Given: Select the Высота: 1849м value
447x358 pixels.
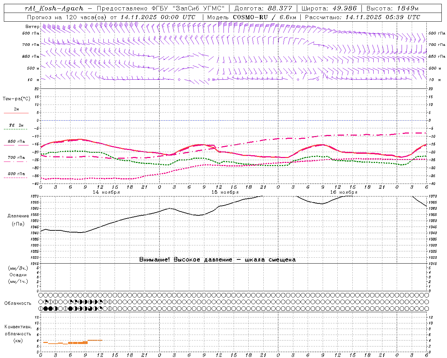Looking at the screenshot, I should [x=393, y=8].
